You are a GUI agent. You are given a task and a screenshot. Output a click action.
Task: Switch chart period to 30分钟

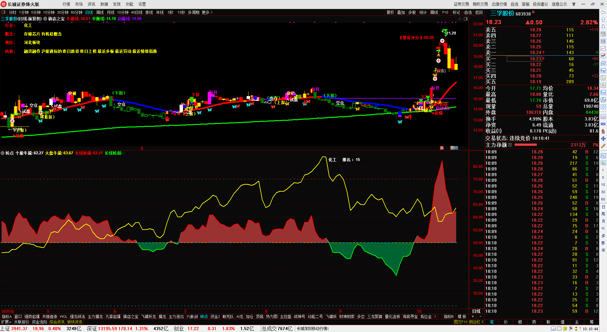click(x=63, y=12)
